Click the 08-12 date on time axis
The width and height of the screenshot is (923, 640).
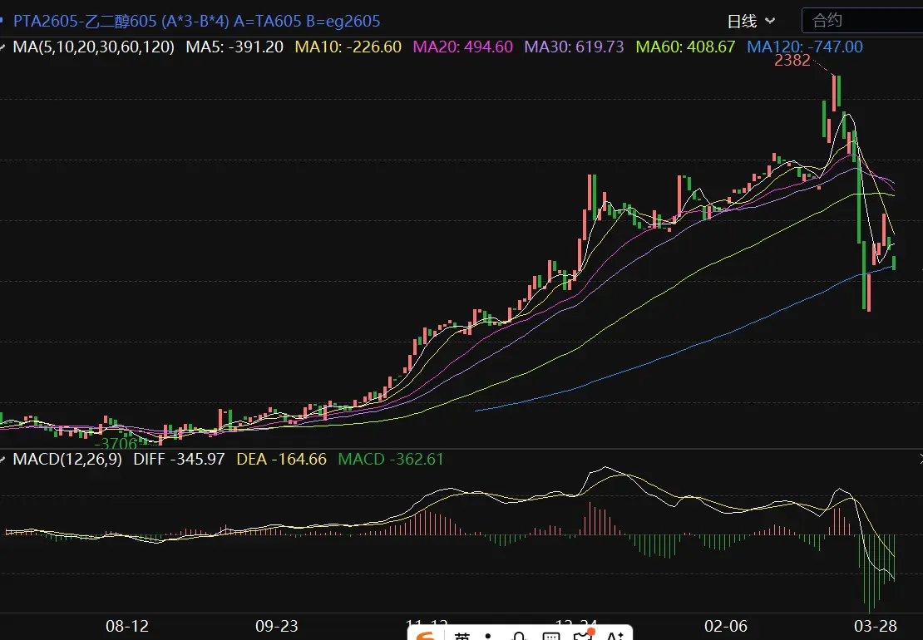[128, 626]
